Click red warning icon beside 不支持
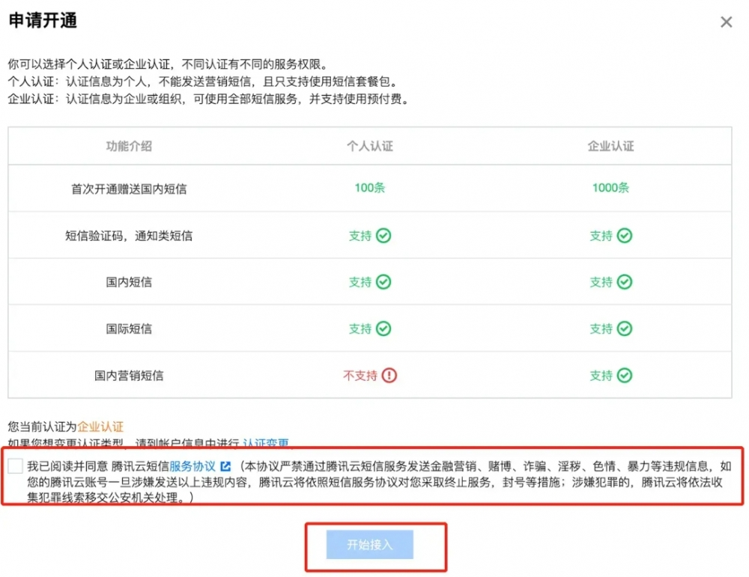The width and height of the screenshot is (749, 577). [389, 376]
